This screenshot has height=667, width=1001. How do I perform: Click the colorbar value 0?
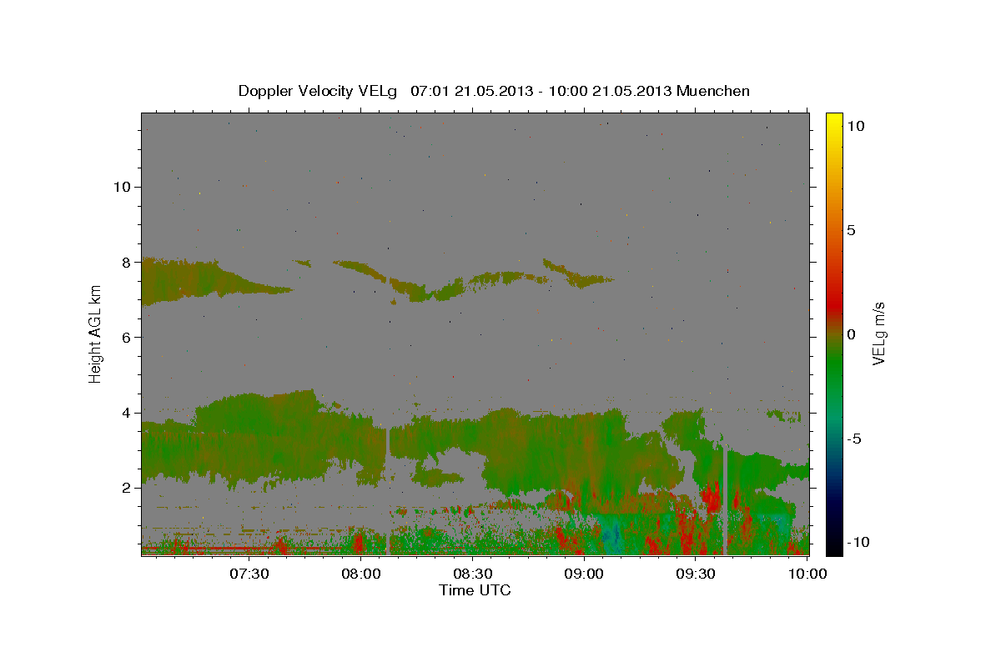pyautogui.click(x=851, y=334)
